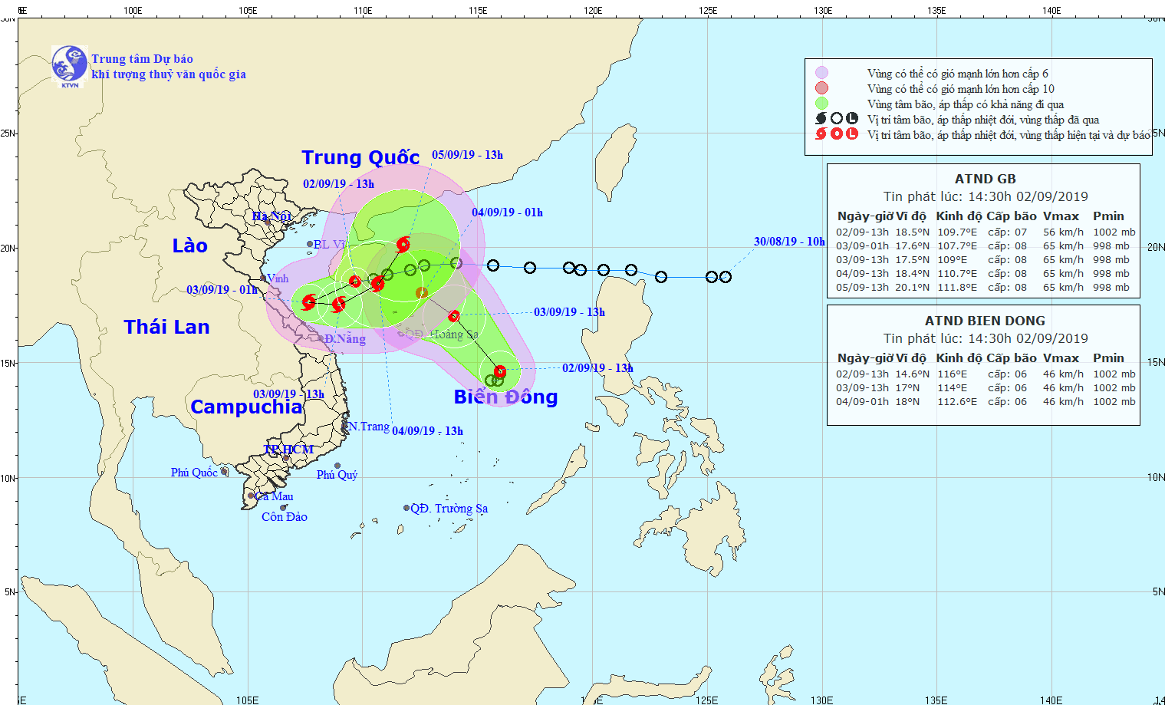Click the '04/09-01h' row in the ATND BIEN DONG table
1165x705 pixels.
(x=986, y=402)
